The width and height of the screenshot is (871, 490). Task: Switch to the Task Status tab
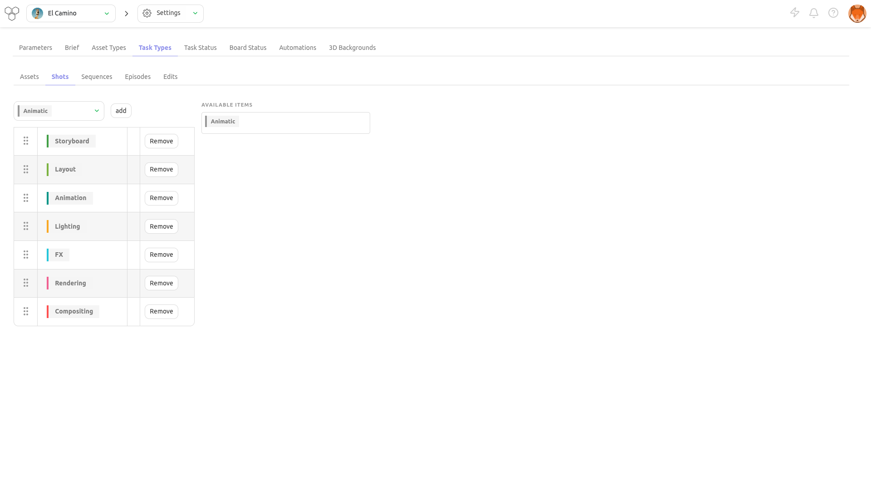pos(201,48)
